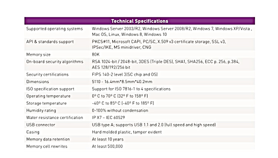
Task: Click the Dimensions row label
Action: point(37,82)
